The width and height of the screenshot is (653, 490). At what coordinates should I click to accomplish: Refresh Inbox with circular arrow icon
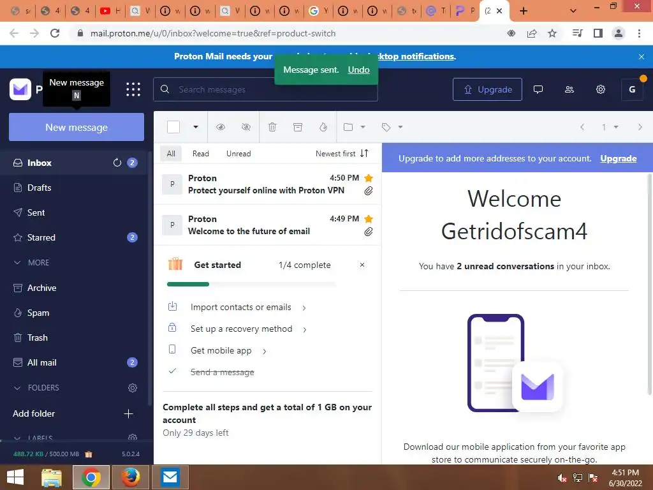point(117,163)
